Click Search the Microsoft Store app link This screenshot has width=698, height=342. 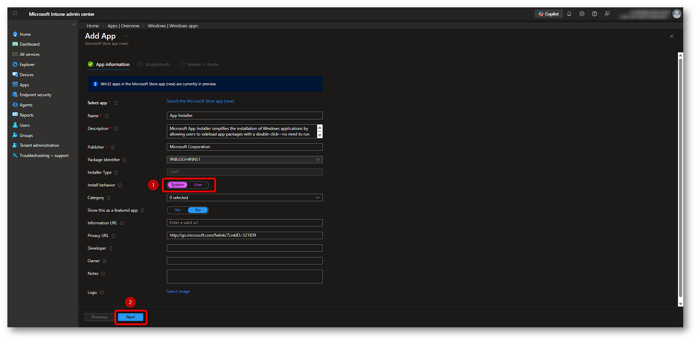click(x=200, y=101)
